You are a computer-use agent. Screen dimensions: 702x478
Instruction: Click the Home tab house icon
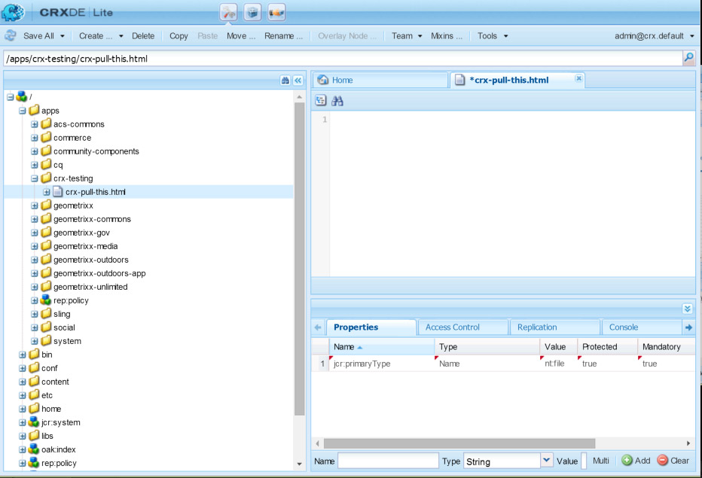(x=323, y=80)
